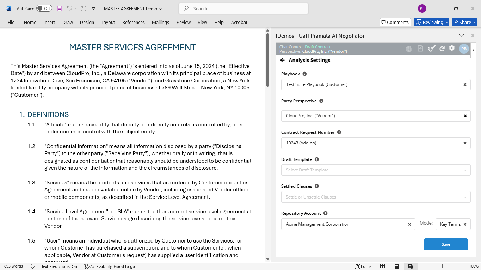Click the upload document icon in Pramata header

(x=420, y=49)
